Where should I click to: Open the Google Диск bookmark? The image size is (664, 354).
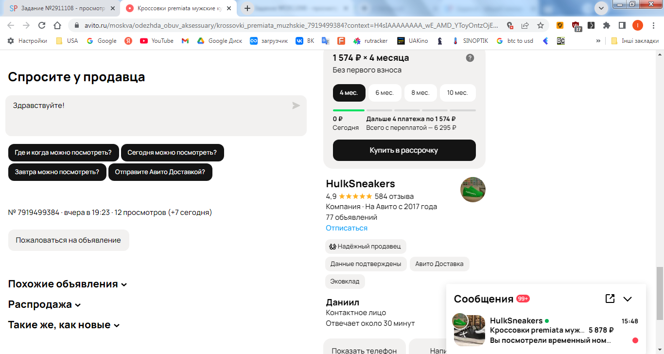(219, 41)
